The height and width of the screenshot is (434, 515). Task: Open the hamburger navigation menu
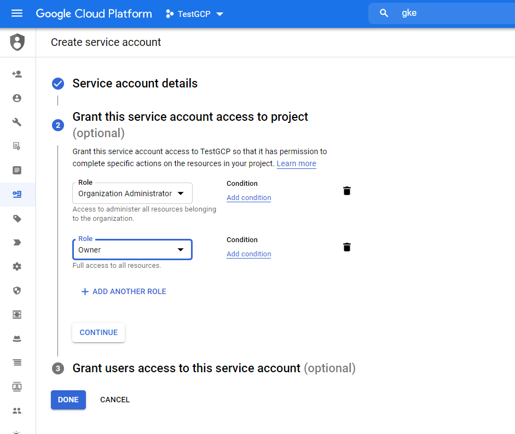[x=17, y=13]
